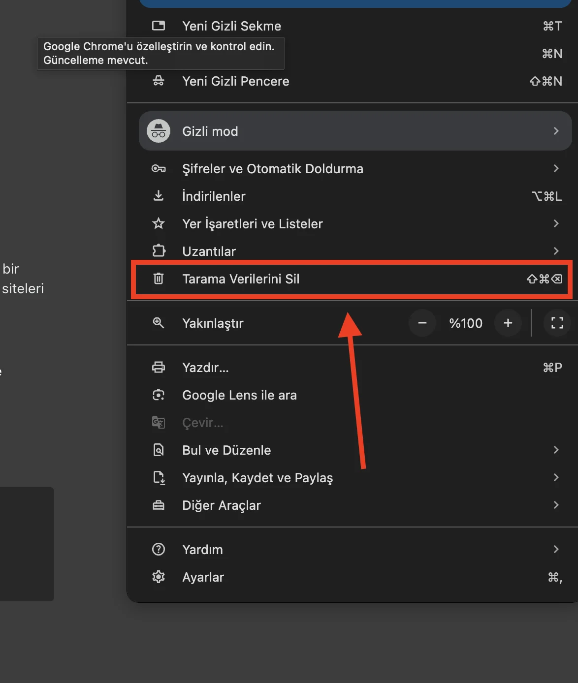Expand Yayınla, Kaydet ve Paylaş chevron
This screenshot has height=683, width=578.
pos(556,477)
